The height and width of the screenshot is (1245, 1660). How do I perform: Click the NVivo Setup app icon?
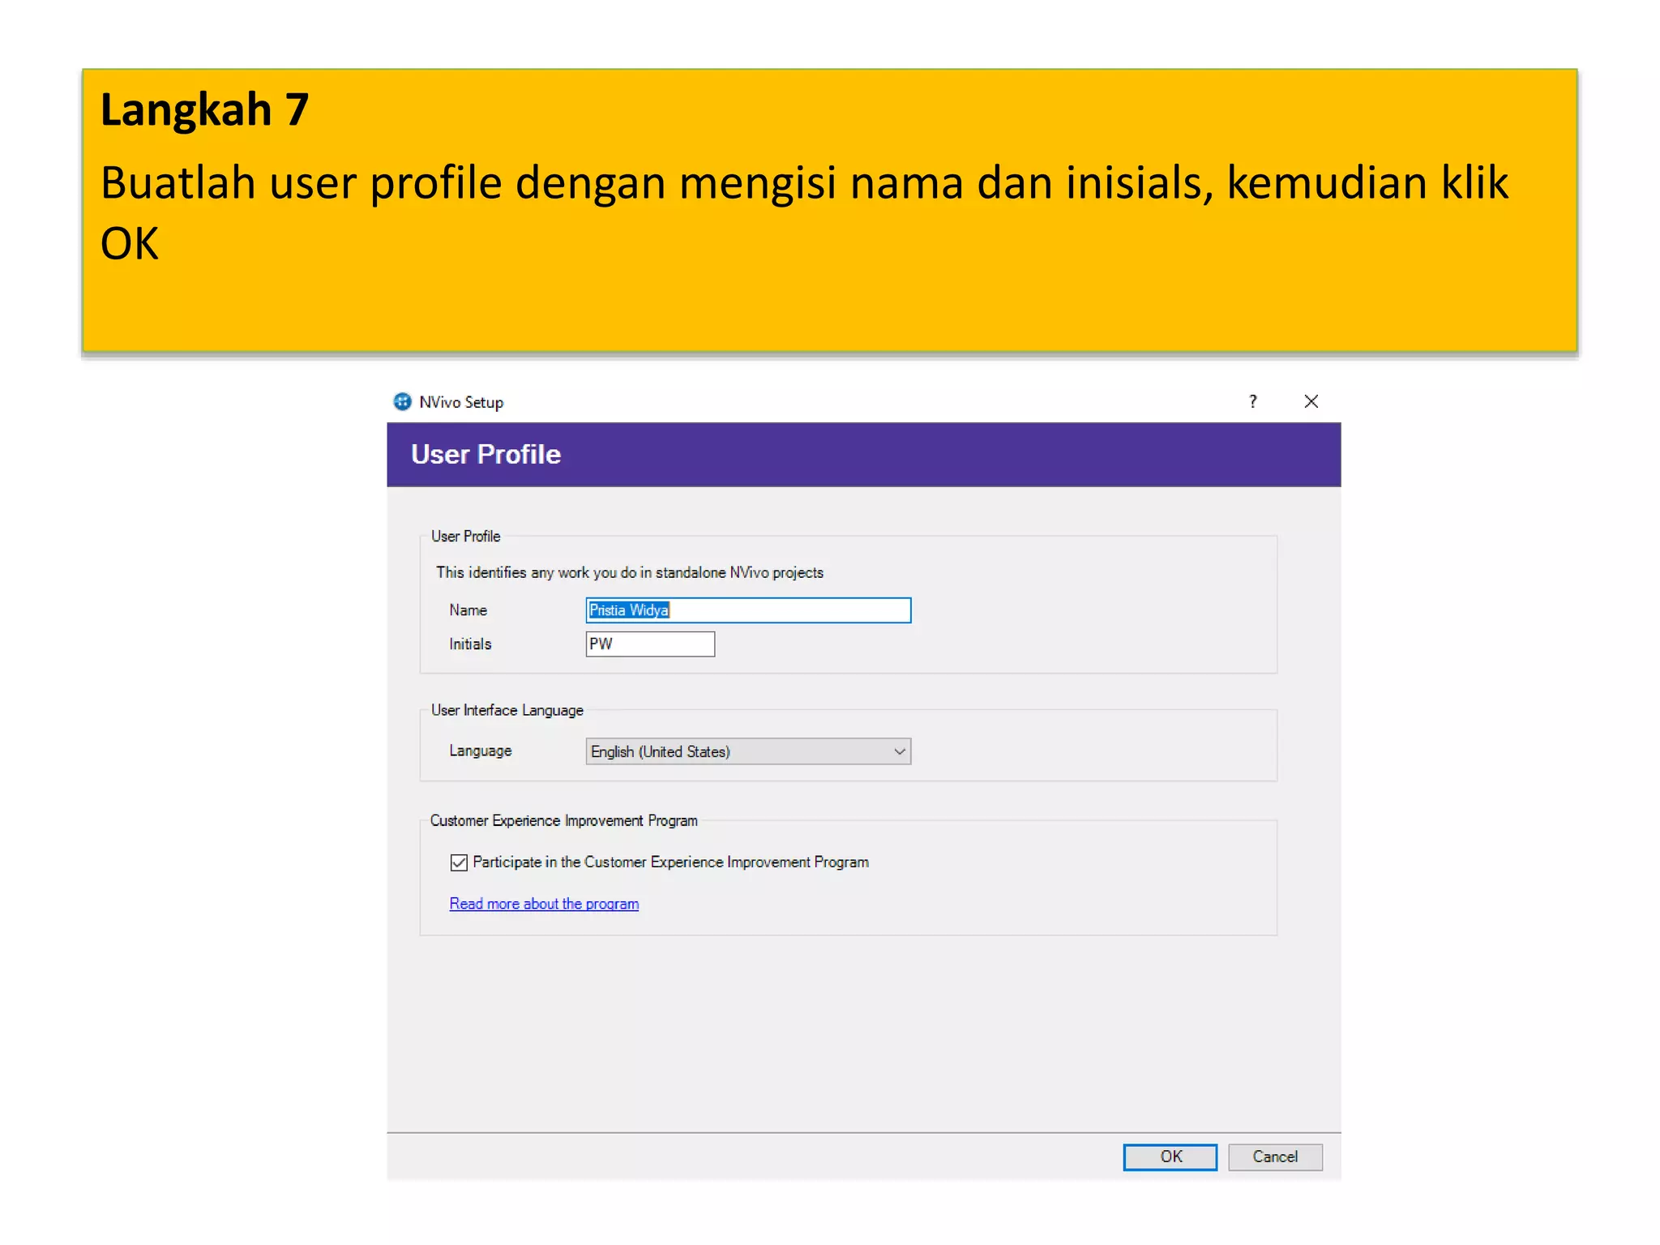pos(402,402)
